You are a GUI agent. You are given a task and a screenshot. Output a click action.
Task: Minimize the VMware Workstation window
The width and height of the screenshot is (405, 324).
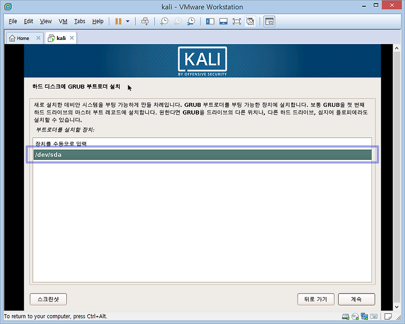[x=364, y=6]
